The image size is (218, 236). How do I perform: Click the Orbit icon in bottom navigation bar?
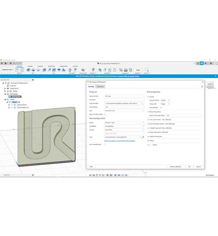pyautogui.click(x=90, y=175)
